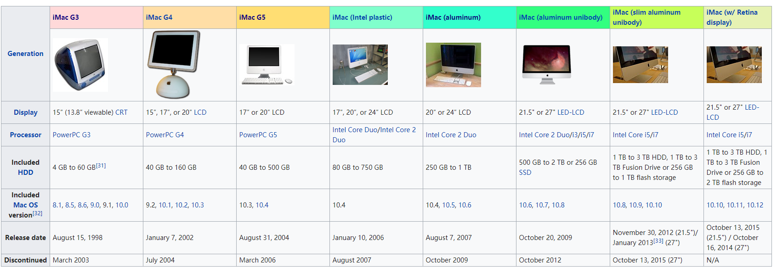
Task: Open the 10.5 version link for iMac (aluminum)
Action: (449, 205)
